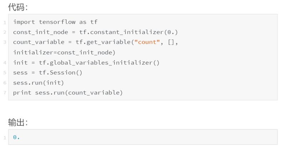
Task: Click the "代码:" heading
Action: (17, 7)
